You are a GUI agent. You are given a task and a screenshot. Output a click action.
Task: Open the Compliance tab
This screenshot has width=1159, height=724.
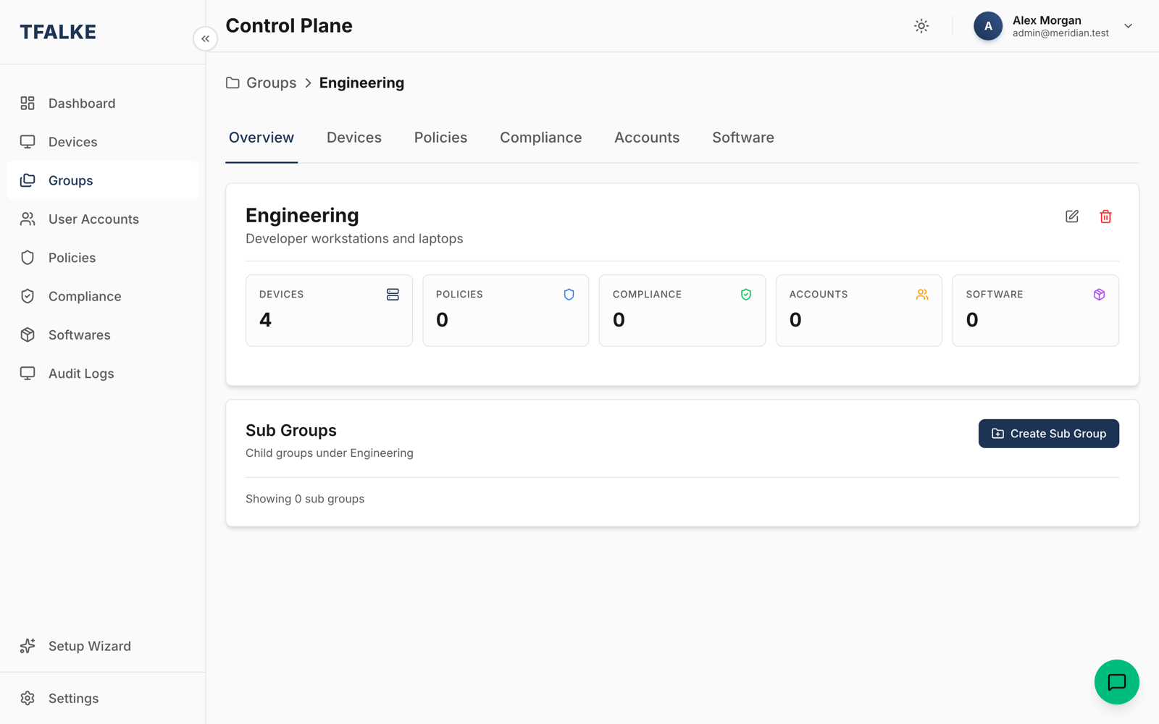(x=540, y=138)
